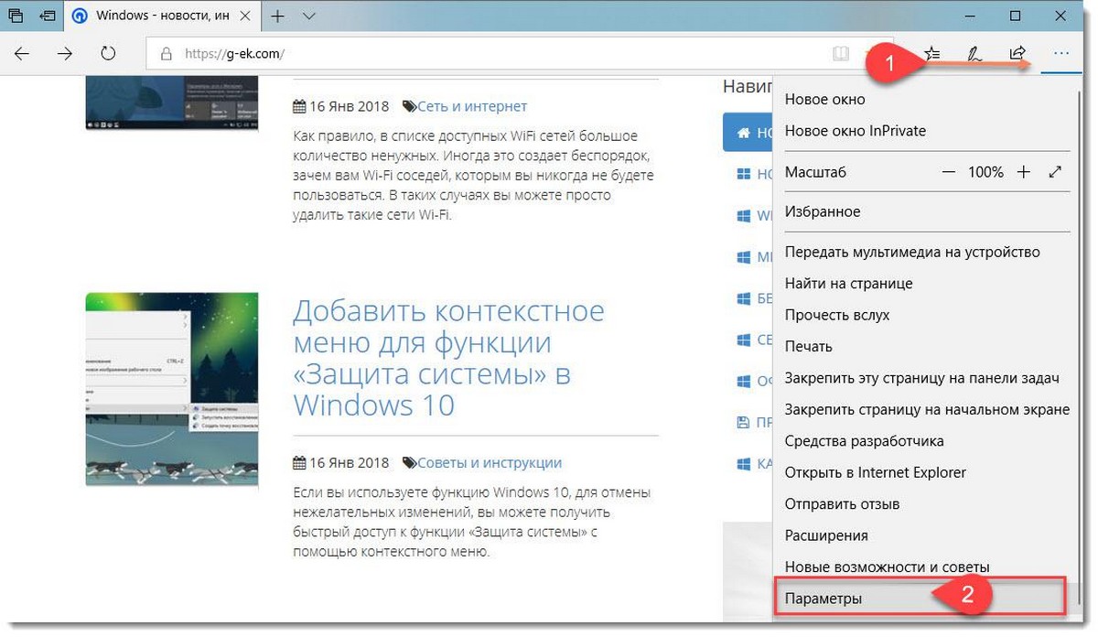Close the menu via three-dots button

[x=1060, y=54]
